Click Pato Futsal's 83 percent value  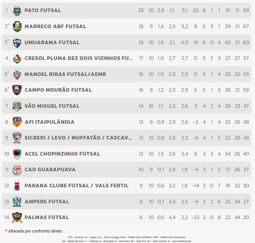point(246,10)
